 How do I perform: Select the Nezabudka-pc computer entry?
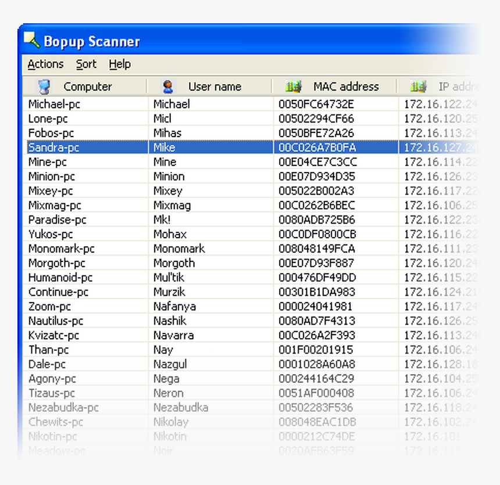(x=63, y=408)
